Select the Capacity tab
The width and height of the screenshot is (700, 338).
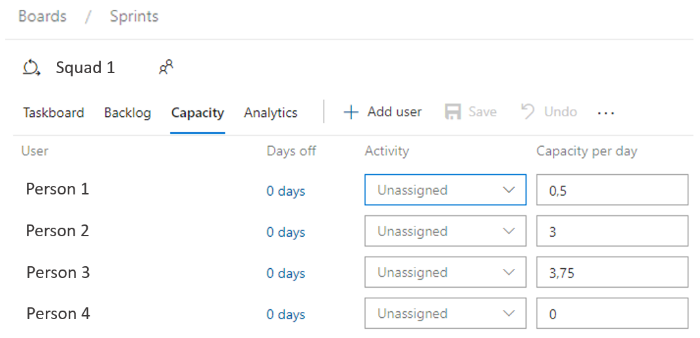[x=198, y=113]
